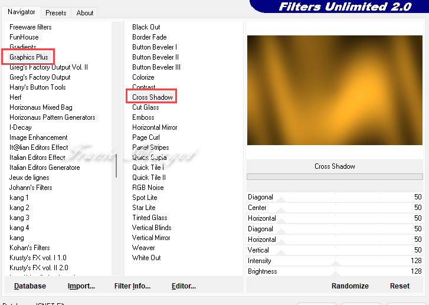
Task: Select Kohan's Filters category
Action: [x=30, y=248]
